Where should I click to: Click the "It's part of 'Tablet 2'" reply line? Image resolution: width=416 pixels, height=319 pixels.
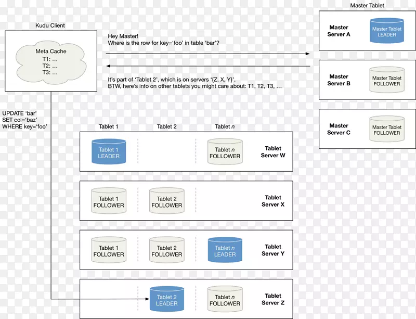click(172, 80)
